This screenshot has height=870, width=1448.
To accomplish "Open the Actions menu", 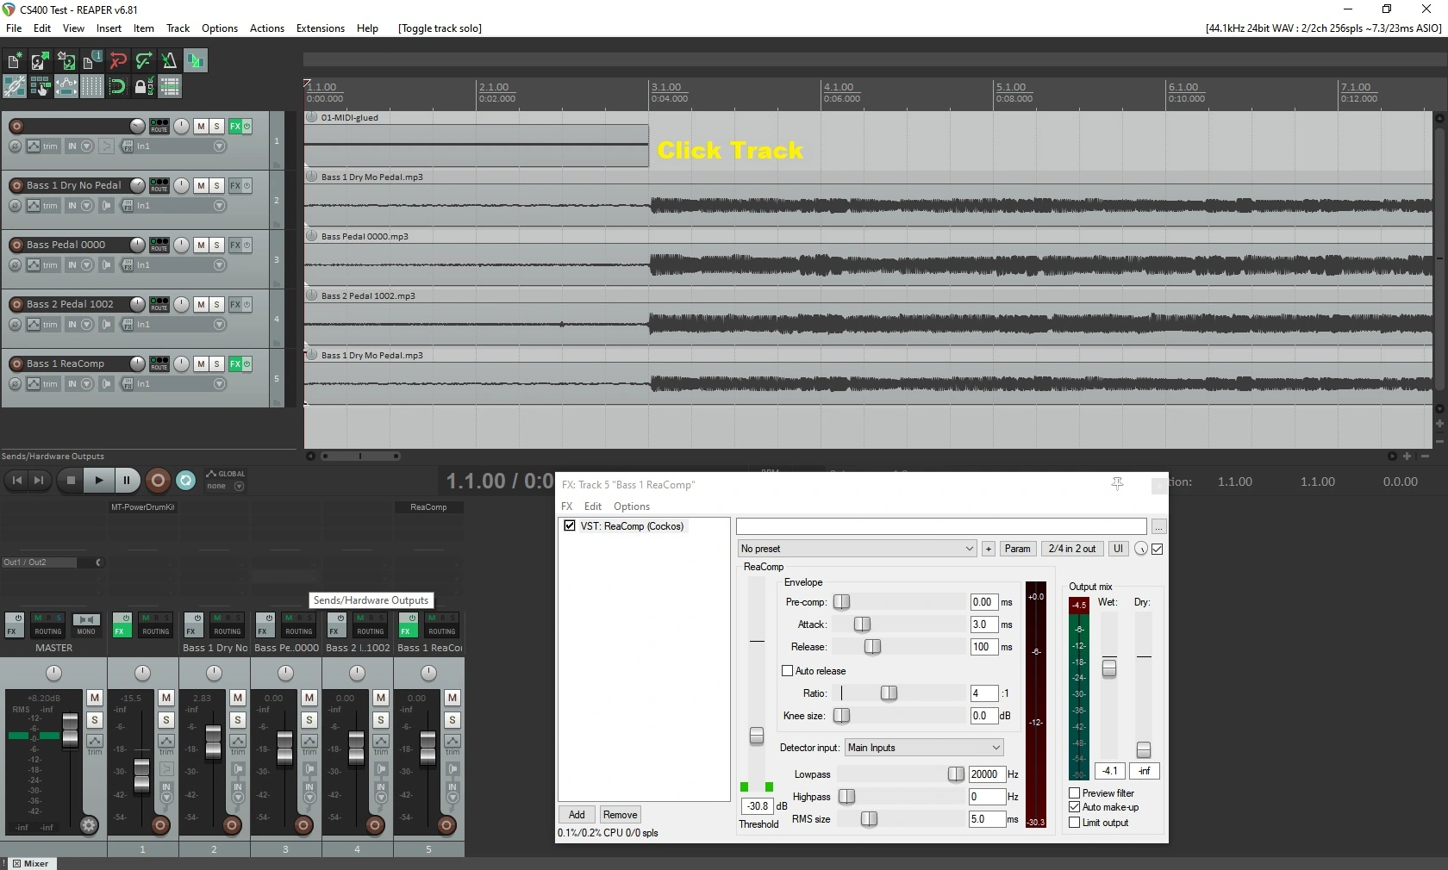I will click(267, 28).
